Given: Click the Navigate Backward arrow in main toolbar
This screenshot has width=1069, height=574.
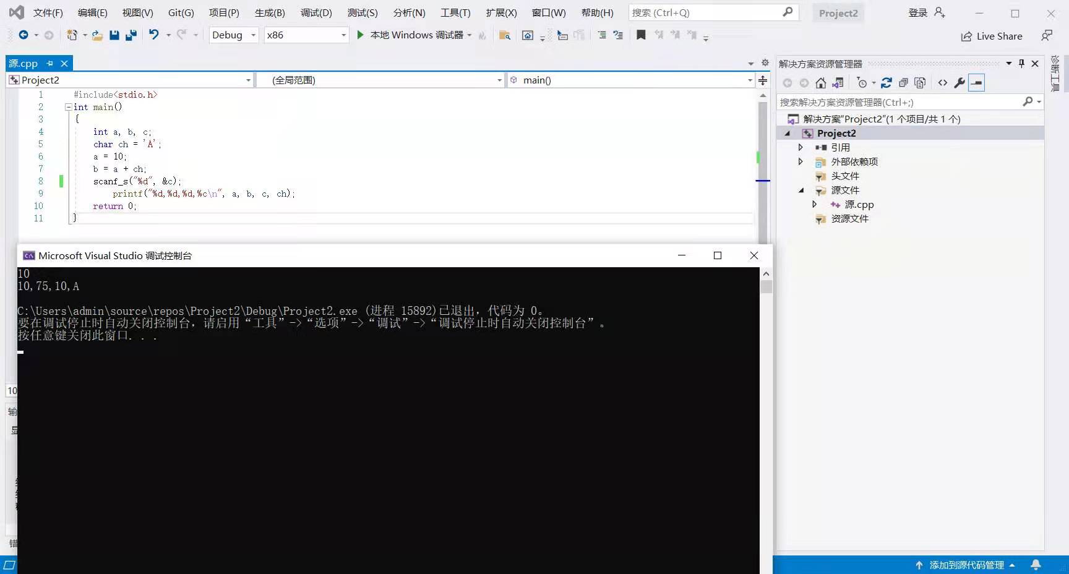Looking at the screenshot, I should (x=24, y=35).
